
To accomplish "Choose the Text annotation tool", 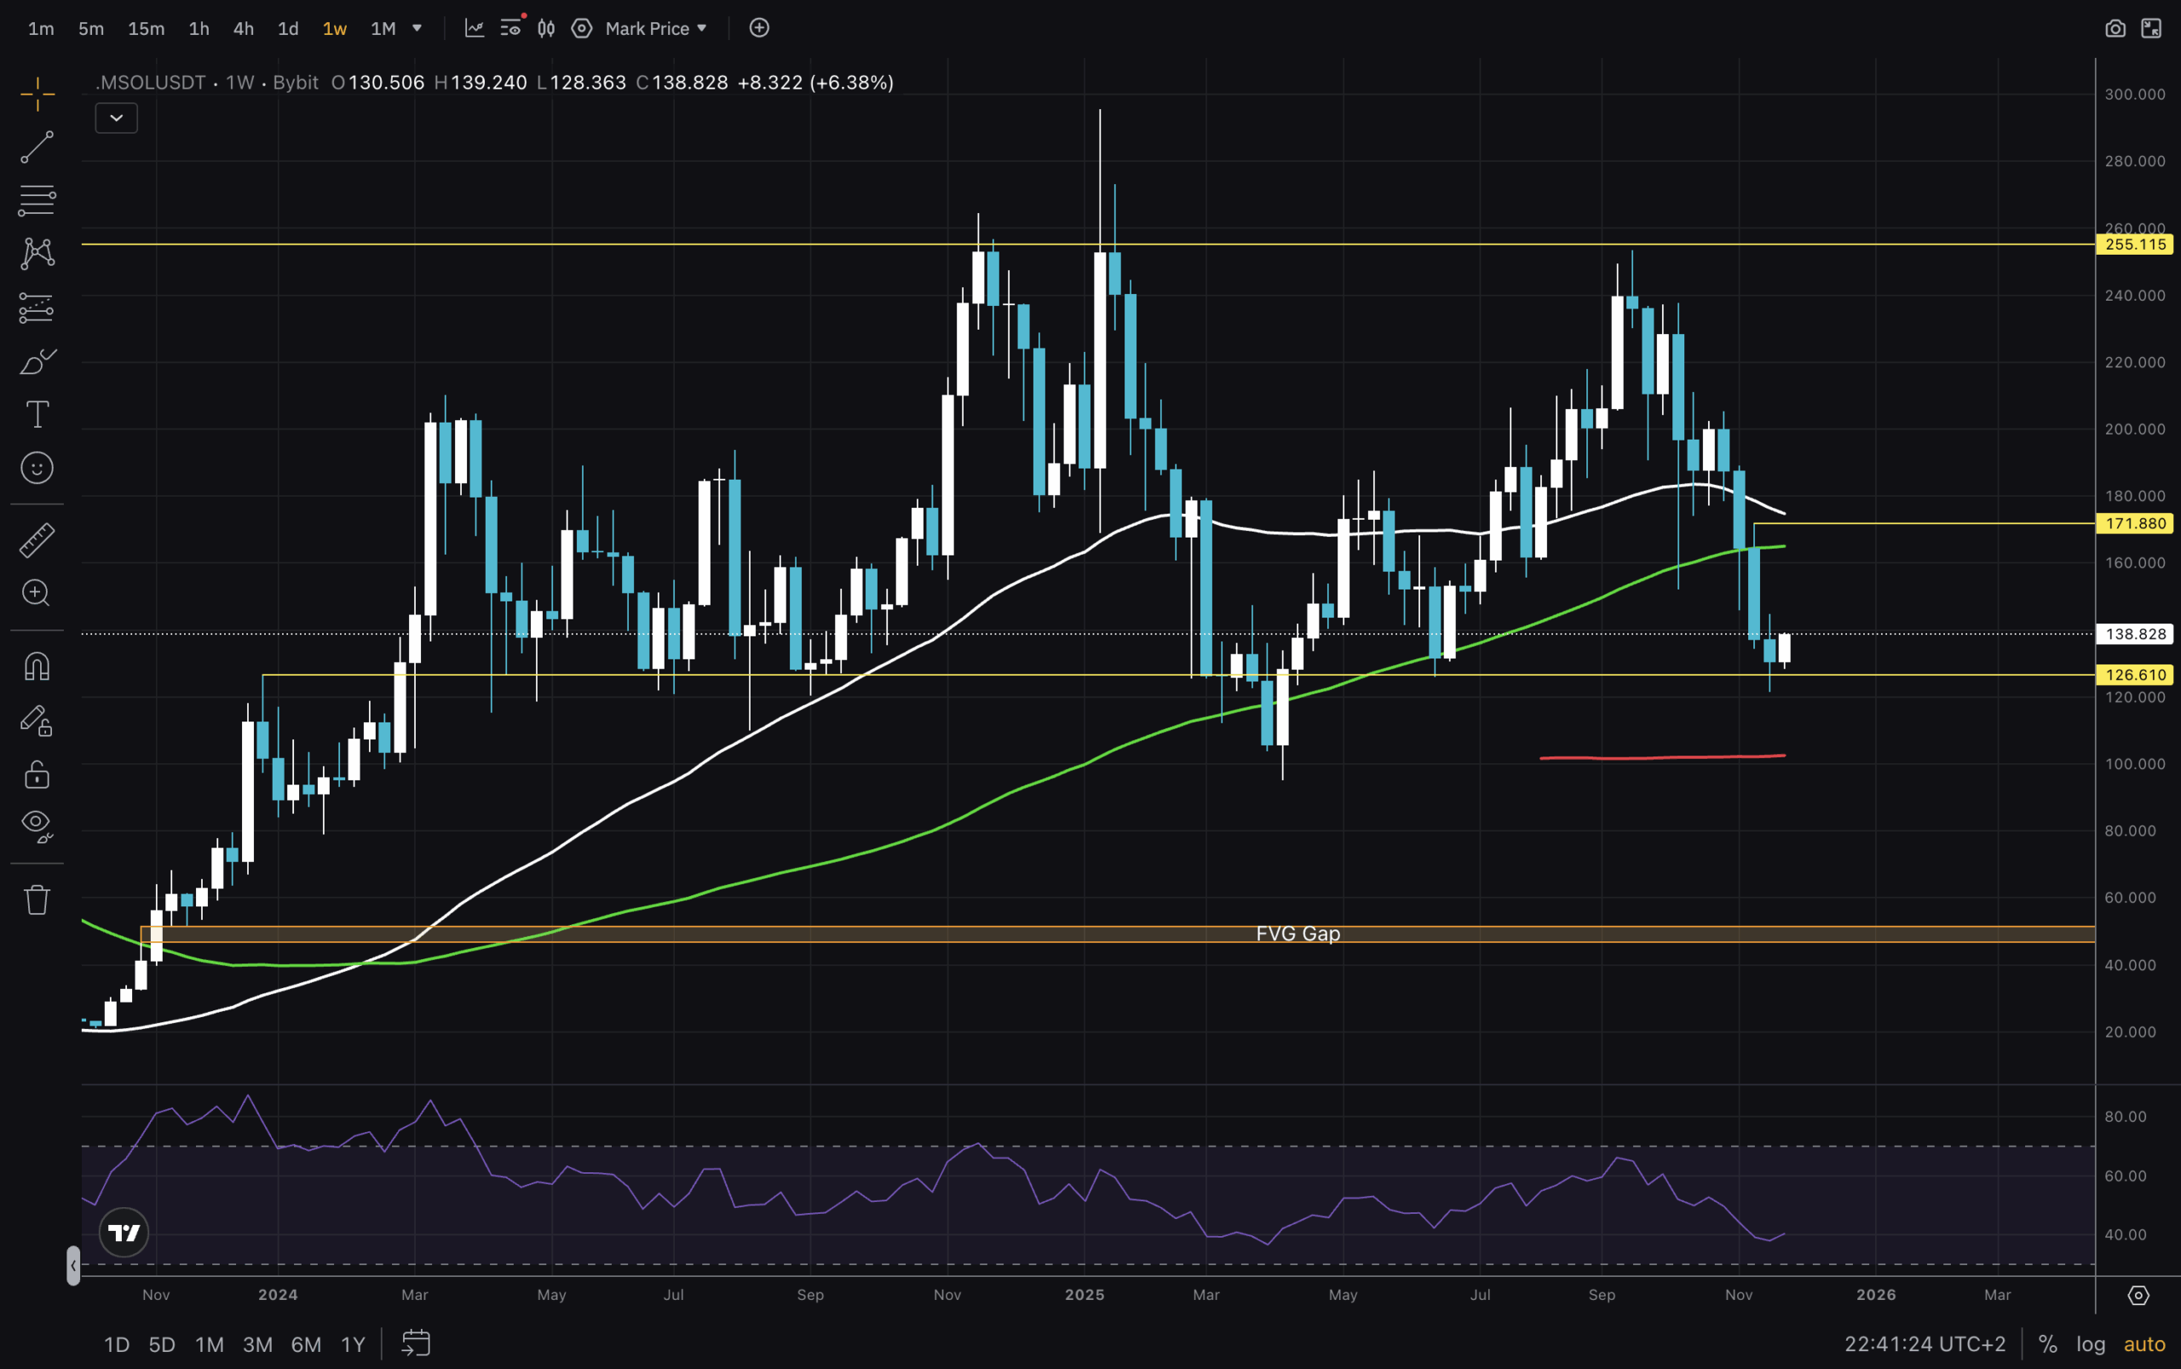I will click(37, 415).
